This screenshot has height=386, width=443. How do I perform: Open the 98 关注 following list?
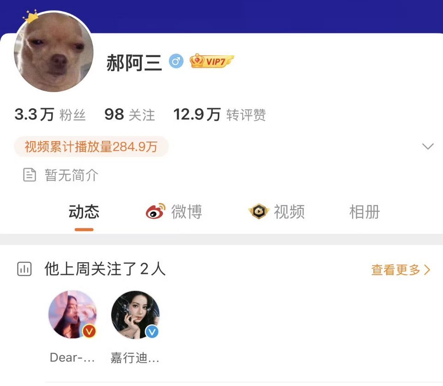tap(130, 114)
